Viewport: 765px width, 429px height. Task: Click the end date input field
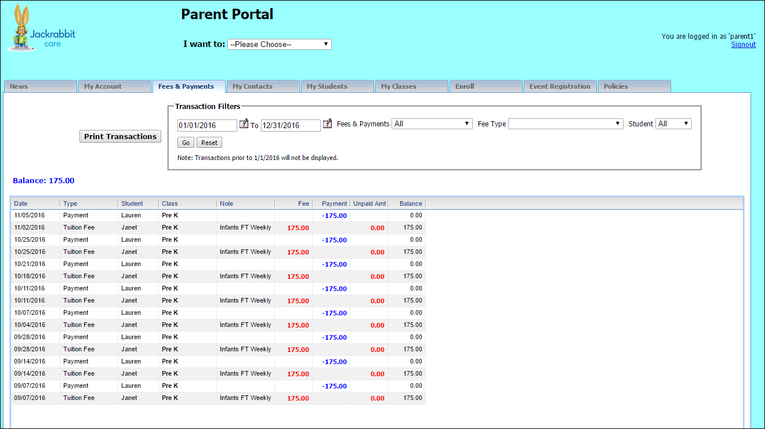pos(291,125)
